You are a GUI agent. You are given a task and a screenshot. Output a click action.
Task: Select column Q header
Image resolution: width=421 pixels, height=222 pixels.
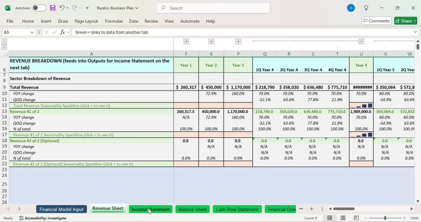[x=265, y=54]
